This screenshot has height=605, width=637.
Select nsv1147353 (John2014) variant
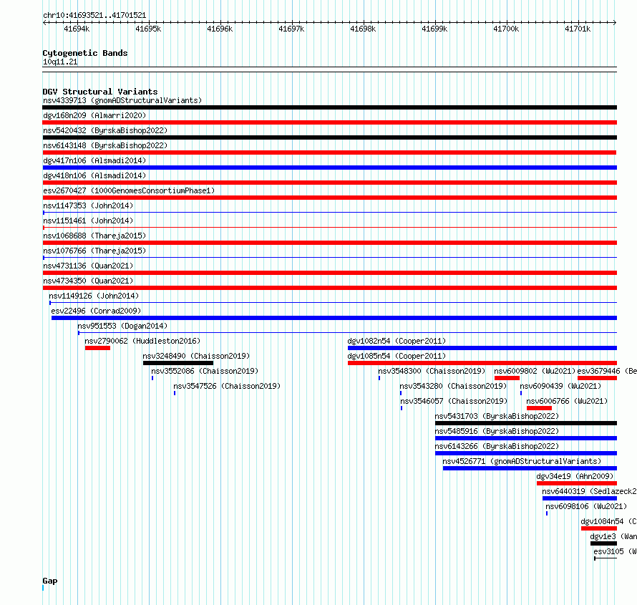88,205
